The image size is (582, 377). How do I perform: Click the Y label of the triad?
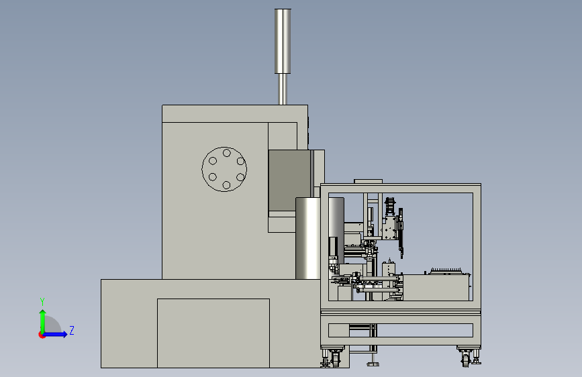(42, 302)
